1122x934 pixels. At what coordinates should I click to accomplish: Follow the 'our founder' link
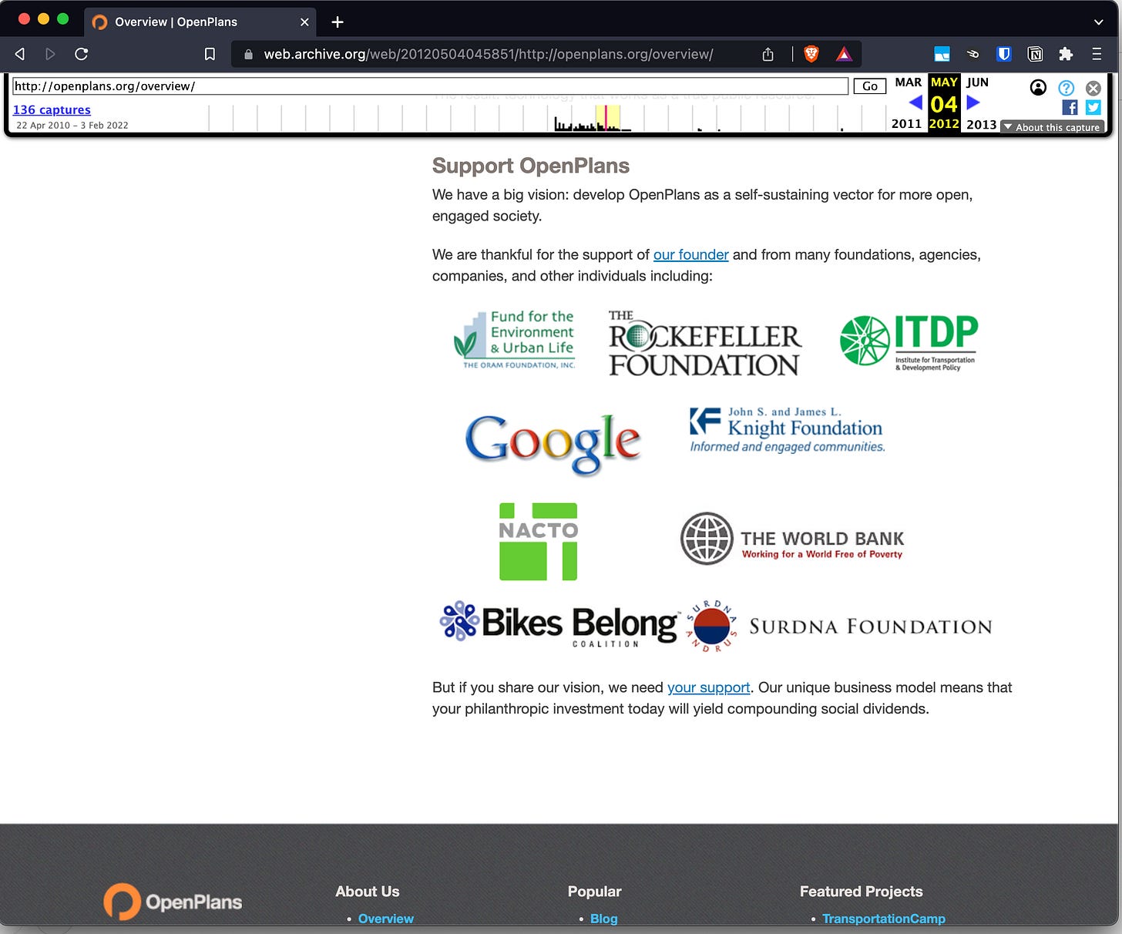click(x=690, y=254)
